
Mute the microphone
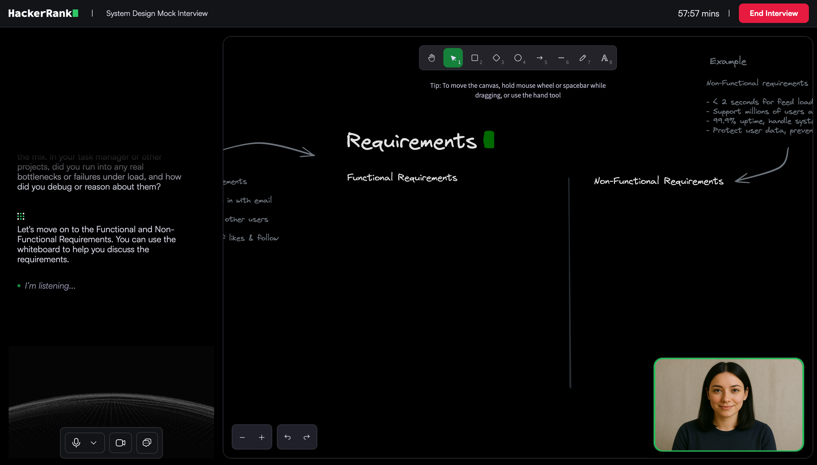tap(76, 443)
